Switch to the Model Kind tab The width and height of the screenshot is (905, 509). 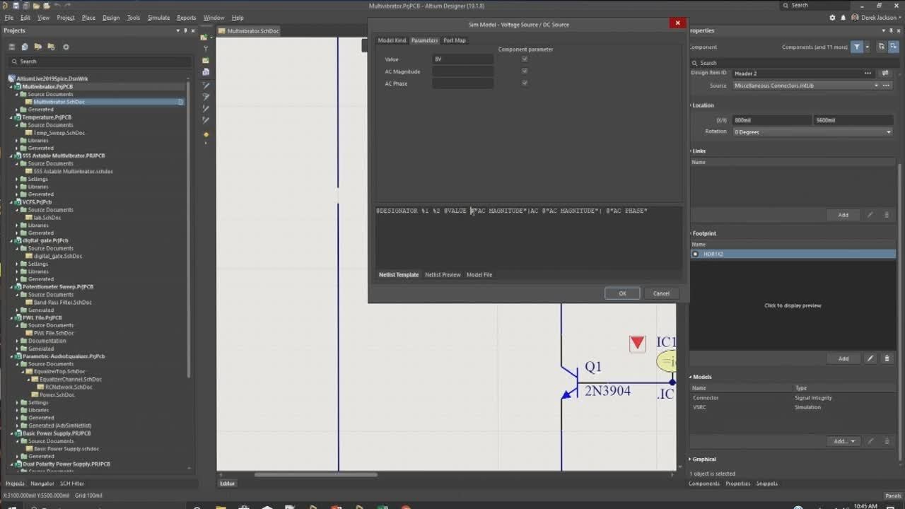pos(392,40)
